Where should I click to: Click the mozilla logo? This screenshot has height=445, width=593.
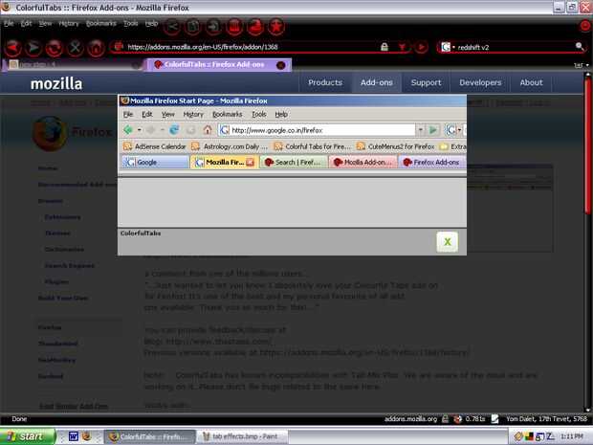[x=56, y=84]
